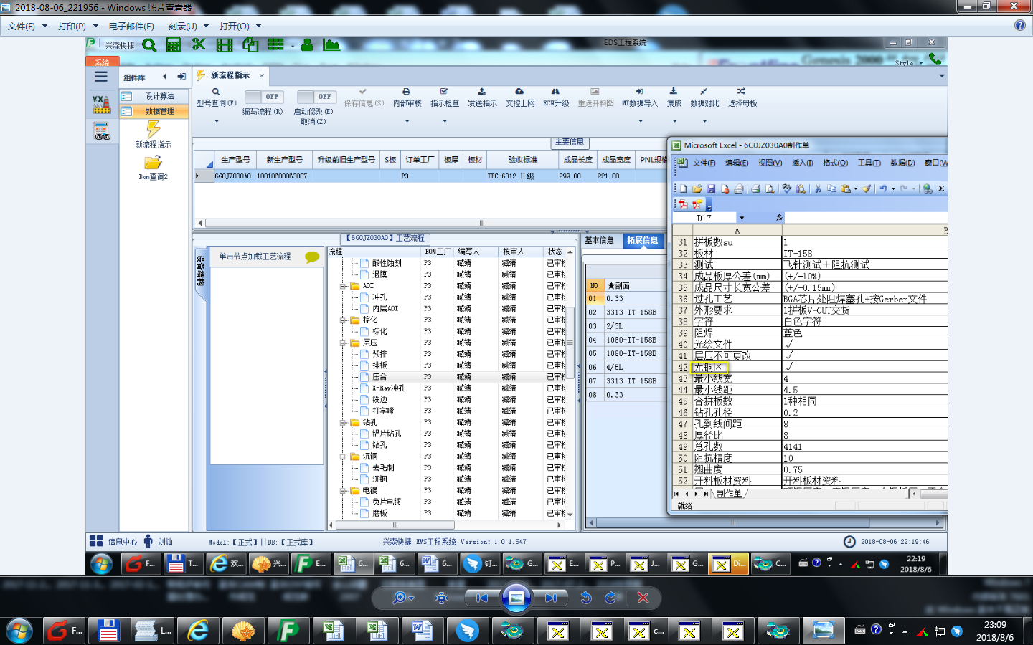The width and height of the screenshot is (1033, 645).
Task: Expand dropdown under 内部审核
Action: 407,121
